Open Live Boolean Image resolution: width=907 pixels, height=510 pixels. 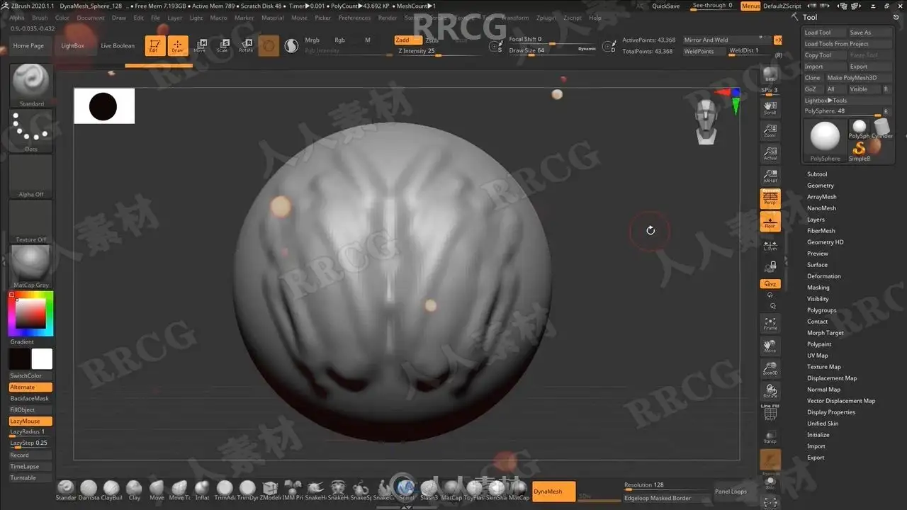click(118, 46)
